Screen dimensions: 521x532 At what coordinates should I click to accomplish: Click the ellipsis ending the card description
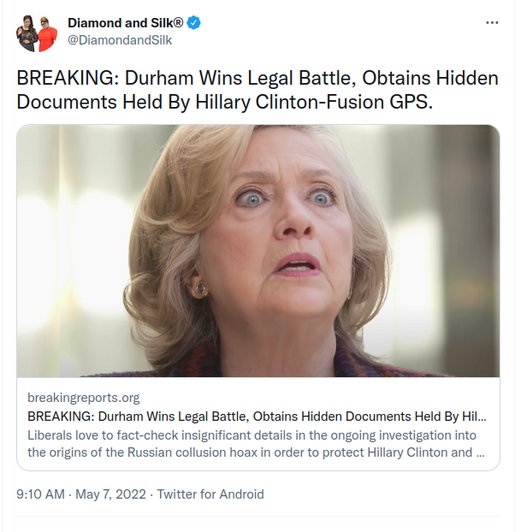coord(480,454)
